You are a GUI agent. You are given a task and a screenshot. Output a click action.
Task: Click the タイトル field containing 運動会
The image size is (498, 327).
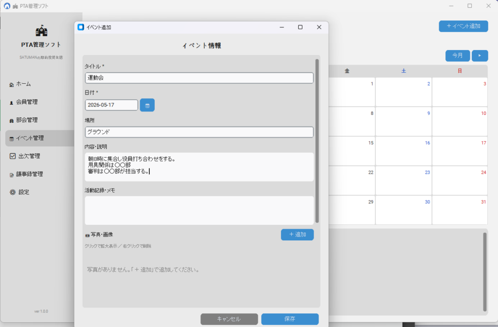[x=199, y=78]
